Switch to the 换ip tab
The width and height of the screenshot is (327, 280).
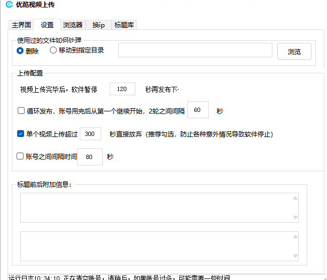pyautogui.click(x=98, y=25)
